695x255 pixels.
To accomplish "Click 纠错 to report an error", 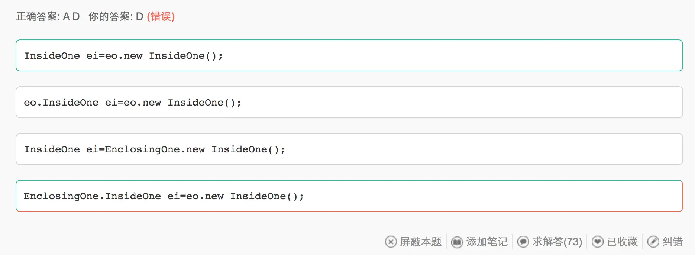I will click(x=673, y=242).
